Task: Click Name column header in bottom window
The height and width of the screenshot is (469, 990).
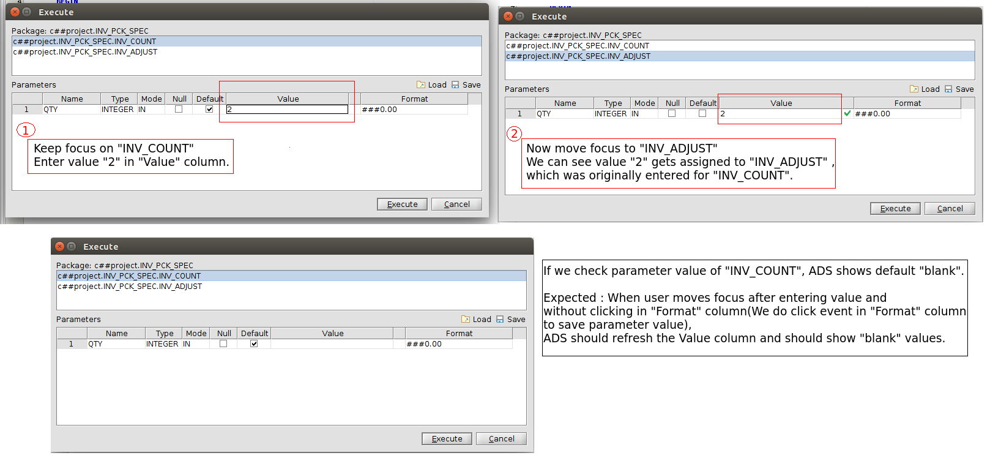Action: tap(116, 333)
